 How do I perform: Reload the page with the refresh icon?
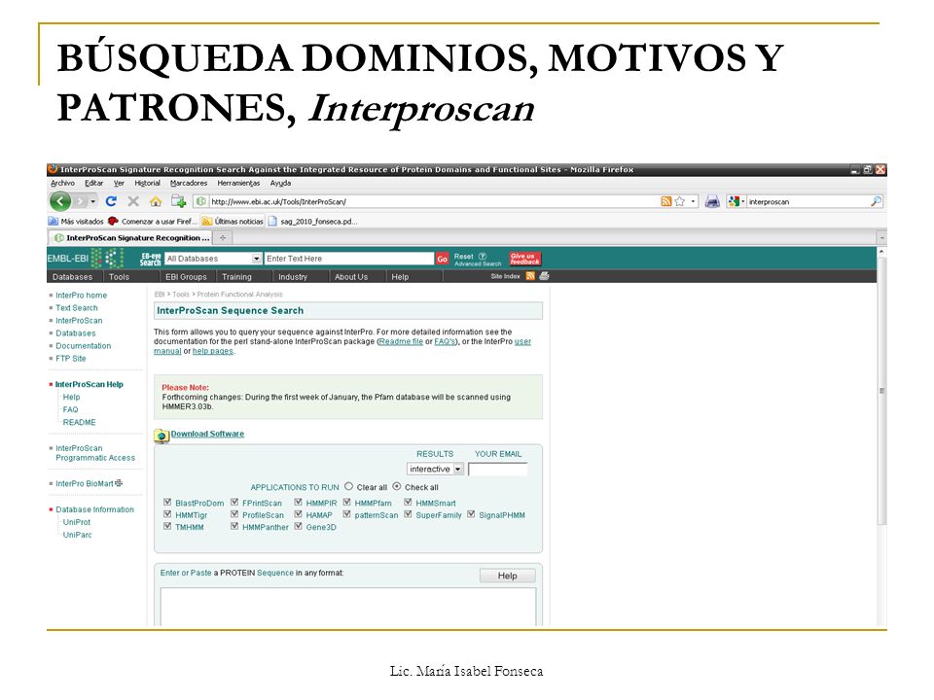(111, 201)
